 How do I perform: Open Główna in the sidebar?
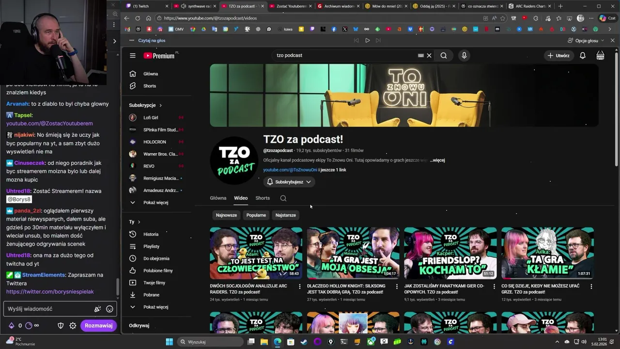tap(150, 74)
